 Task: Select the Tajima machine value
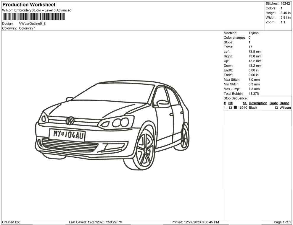point(253,33)
